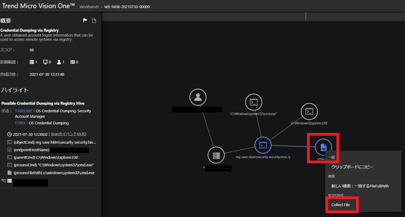Click the WB-9498-20210730-00000 breadcrumb item

tap(127, 7)
